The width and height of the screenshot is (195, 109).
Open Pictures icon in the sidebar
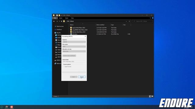pyautogui.click(x=56, y=47)
